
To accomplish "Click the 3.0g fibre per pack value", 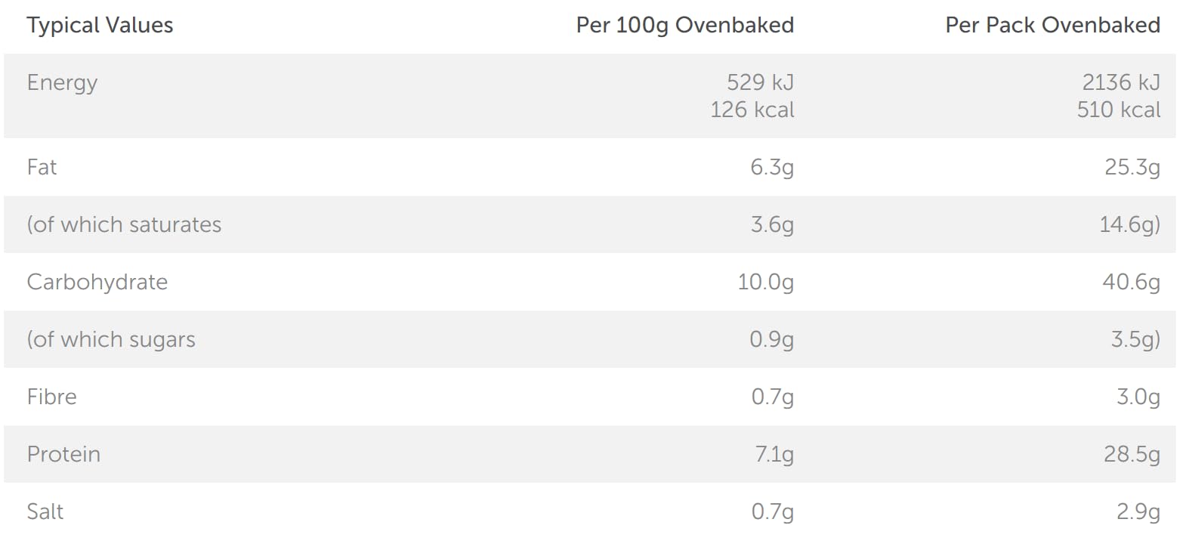I will click(1138, 397).
